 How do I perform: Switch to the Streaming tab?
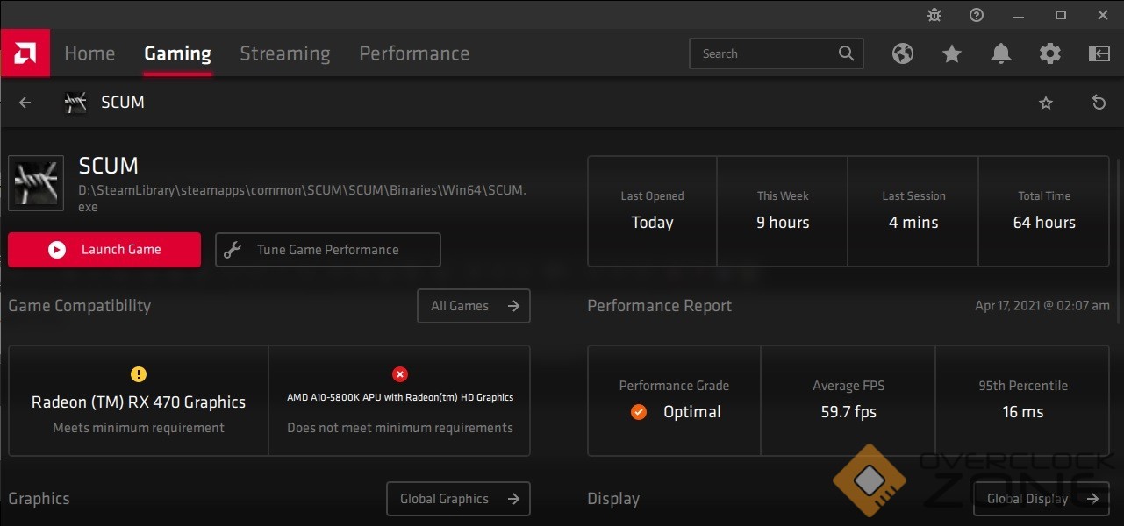[x=285, y=53]
